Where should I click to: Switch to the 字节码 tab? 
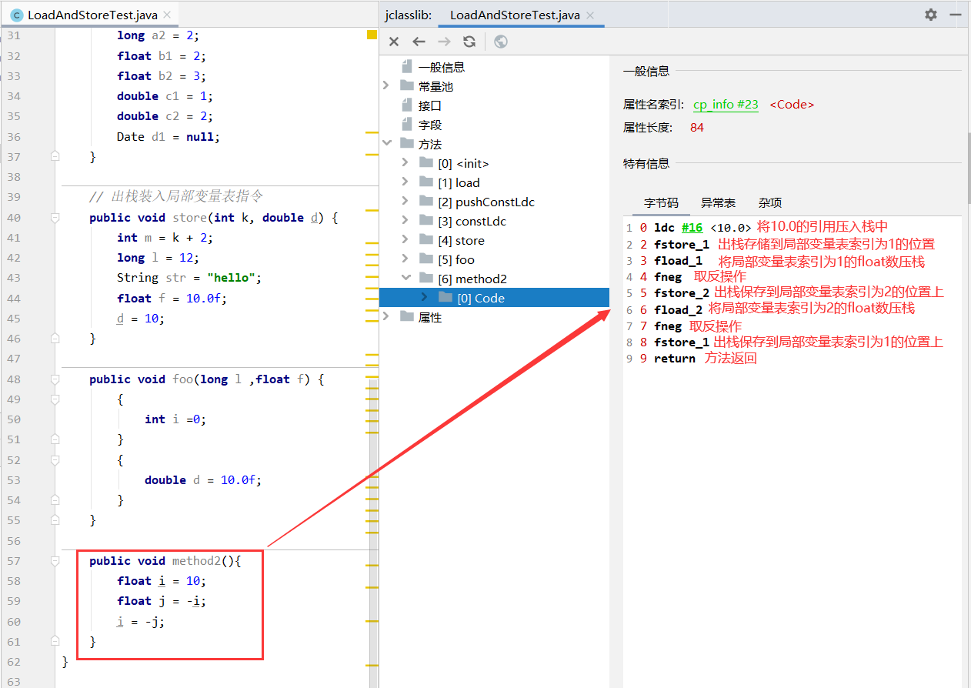point(661,203)
